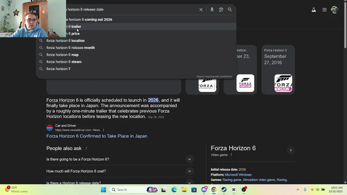Click system tray microphone icon
Image resolution: width=347 pixels, height=195 pixels.
305,190
